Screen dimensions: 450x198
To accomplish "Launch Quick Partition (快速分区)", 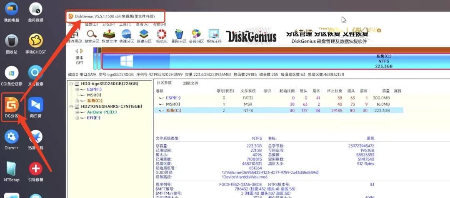I will pyautogui.click(x=127, y=34).
